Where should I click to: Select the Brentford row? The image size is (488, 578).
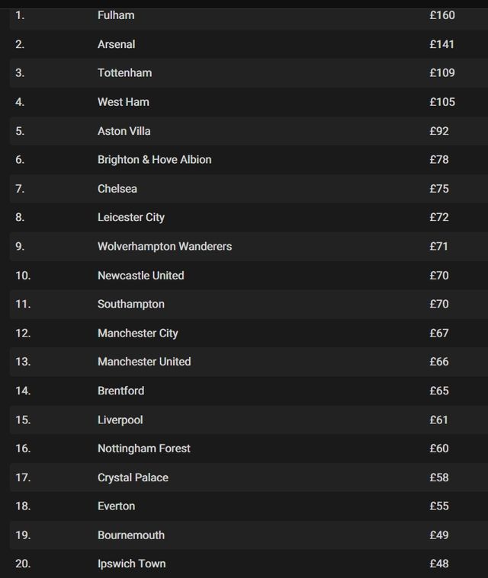tap(120, 391)
